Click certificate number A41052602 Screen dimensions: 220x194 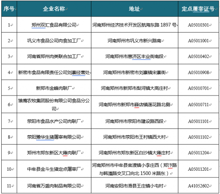(x=198, y=186)
